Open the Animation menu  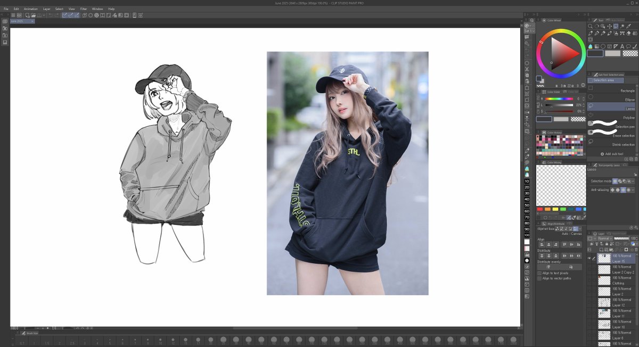tap(30, 9)
